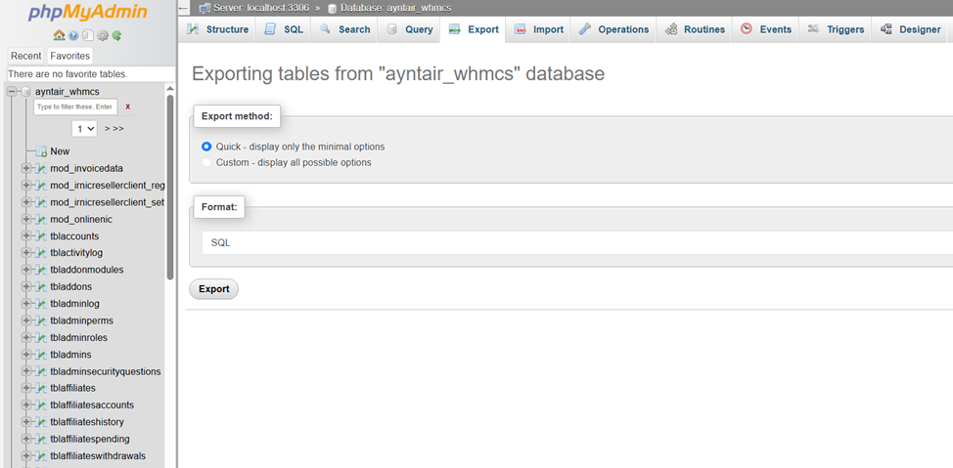
Task: Click the collapse navigation arrow beside Server
Action: [183, 8]
